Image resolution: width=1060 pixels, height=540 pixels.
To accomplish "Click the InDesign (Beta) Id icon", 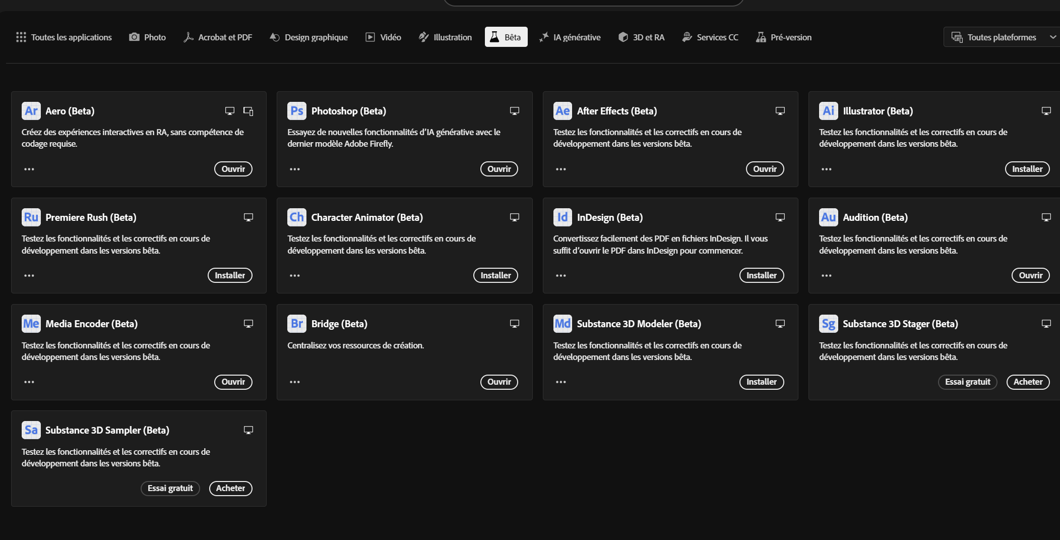I will point(563,217).
